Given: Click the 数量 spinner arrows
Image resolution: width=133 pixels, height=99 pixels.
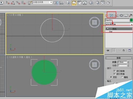Looking at the screenshot, I should click(128, 62).
